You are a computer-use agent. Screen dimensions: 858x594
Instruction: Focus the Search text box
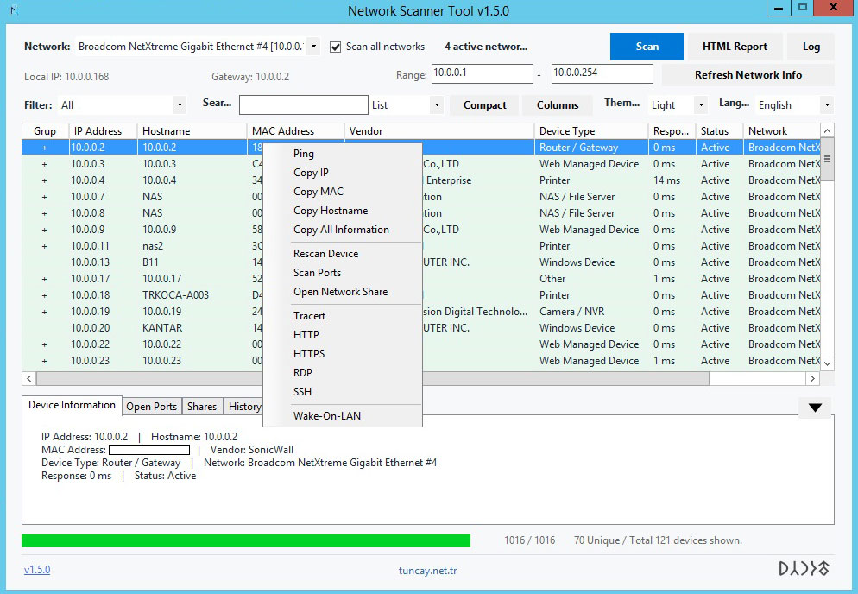[x=304, y=104]
